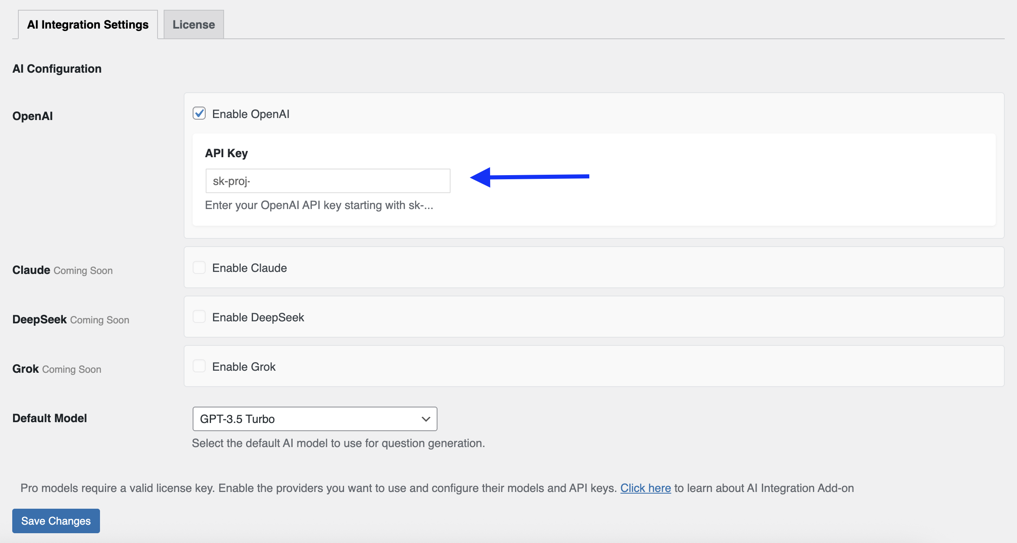Image resolution: width=1017 pixels, height=543 pixels.
Task: Click the 'API Key' field label
Action: pyautogui.click(x=226, y=153)
